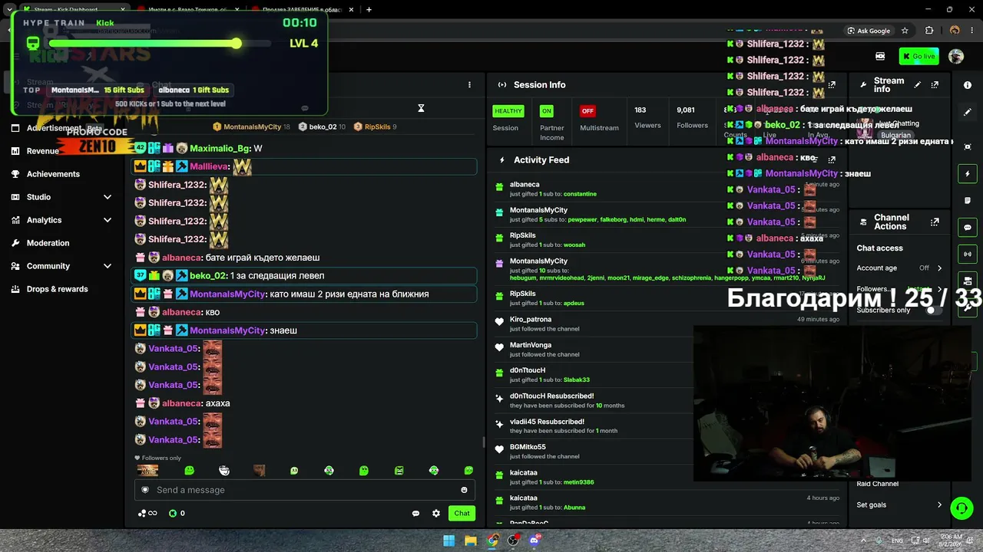Click the Community sidebar icon
This screenshot has width=983, height=552.
click(x=16, y=266)
